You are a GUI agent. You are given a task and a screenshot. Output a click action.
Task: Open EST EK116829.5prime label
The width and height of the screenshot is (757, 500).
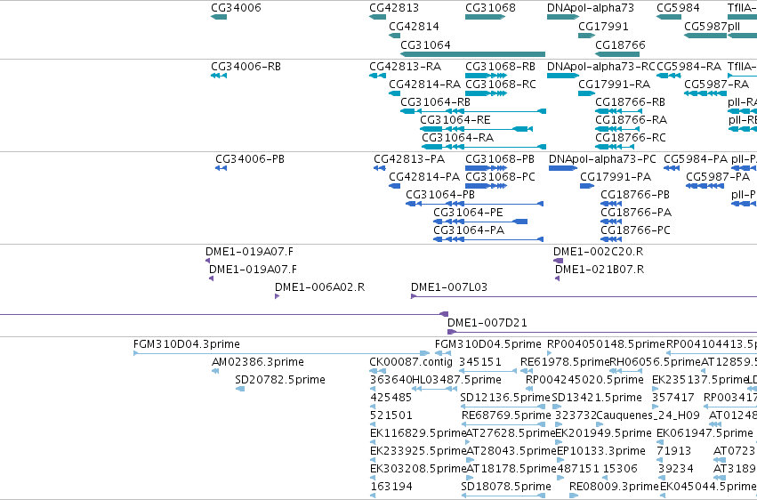418,433
